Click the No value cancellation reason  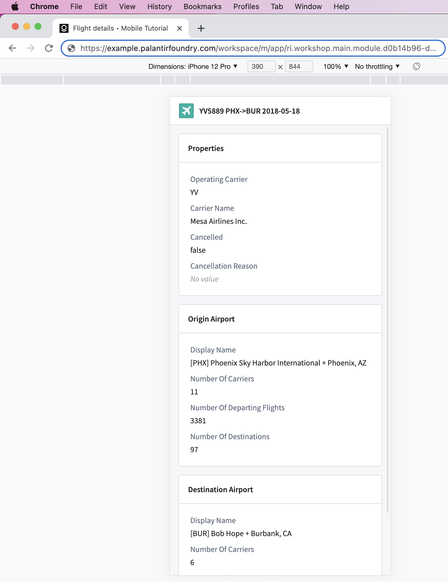point(204,279)
